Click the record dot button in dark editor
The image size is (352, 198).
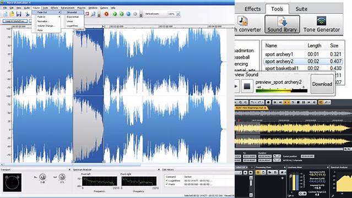[x=268, y=102]
